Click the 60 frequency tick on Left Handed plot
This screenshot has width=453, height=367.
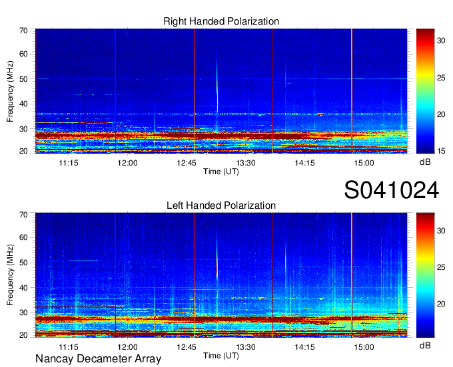click(x=23, y=237)
